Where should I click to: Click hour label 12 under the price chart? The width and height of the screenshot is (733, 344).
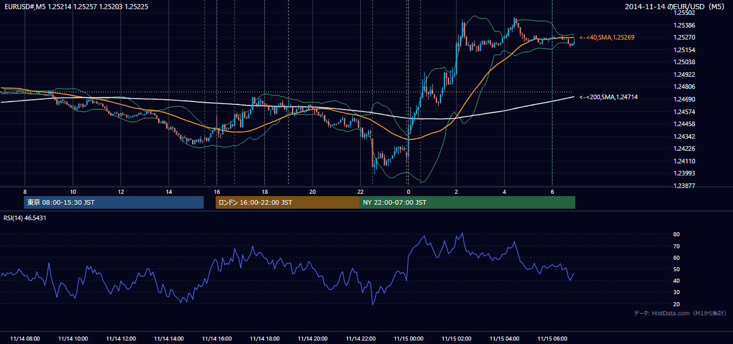[121, 191]
